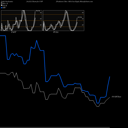128x128 pixels.
Task: Click the 94.94 value in FAST chart
Action: (38, 11)
